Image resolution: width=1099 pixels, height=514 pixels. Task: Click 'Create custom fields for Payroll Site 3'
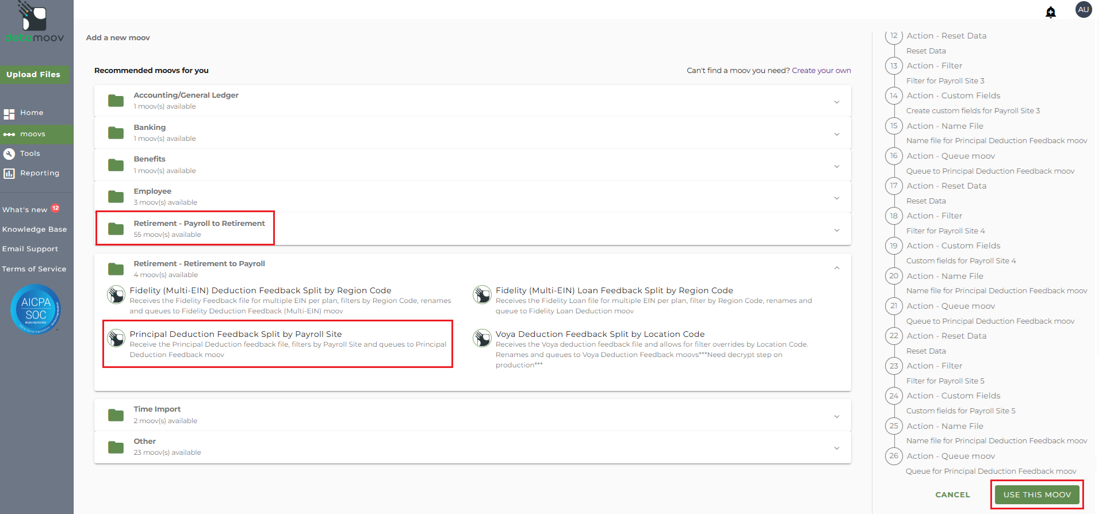pyautogui.click(x=973, y=111)
